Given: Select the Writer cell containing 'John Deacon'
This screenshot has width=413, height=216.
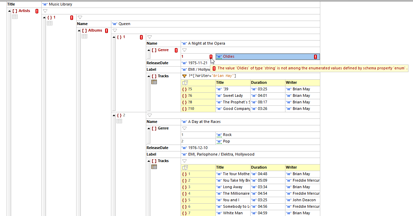Looking at the screenshot, I should point(303,200).
